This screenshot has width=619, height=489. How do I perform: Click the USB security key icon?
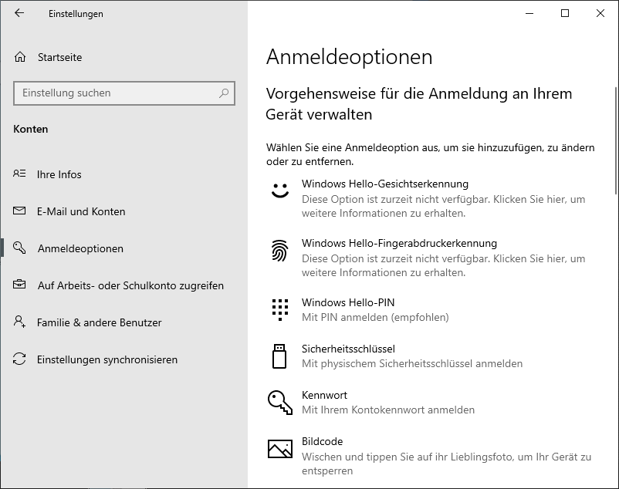click(279, 356)
